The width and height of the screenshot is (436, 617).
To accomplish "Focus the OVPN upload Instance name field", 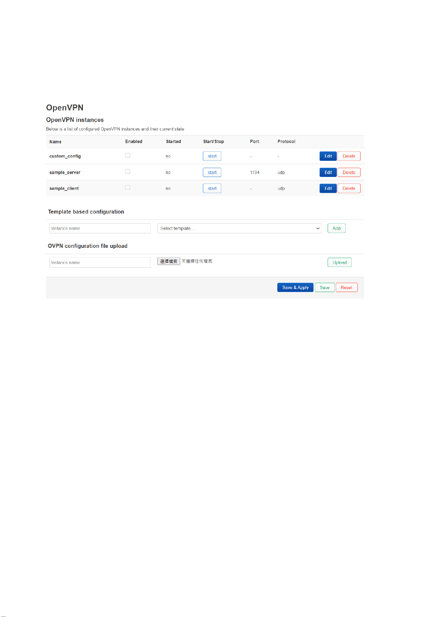I will click(x=100, y=263).
